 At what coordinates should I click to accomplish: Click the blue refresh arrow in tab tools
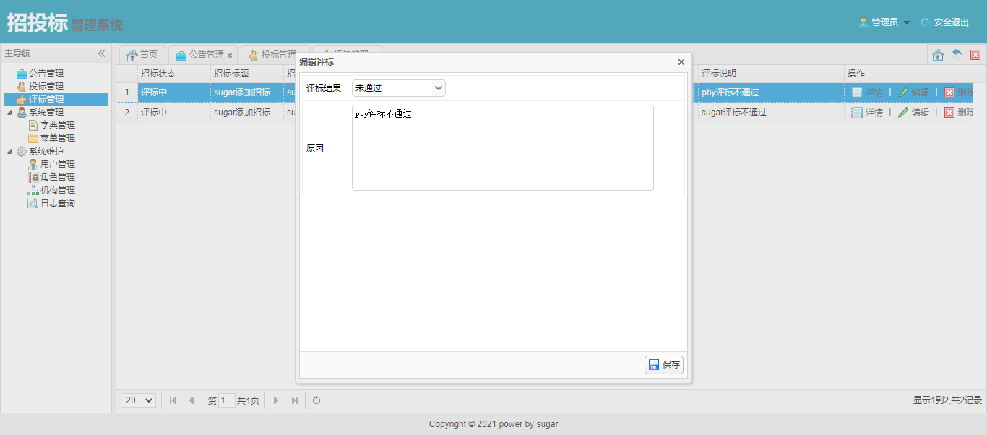pyautogui.click(x=957, y=55)
